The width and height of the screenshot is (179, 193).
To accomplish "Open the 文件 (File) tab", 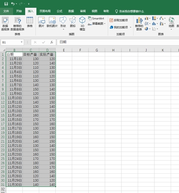I will tap(6, 11).
